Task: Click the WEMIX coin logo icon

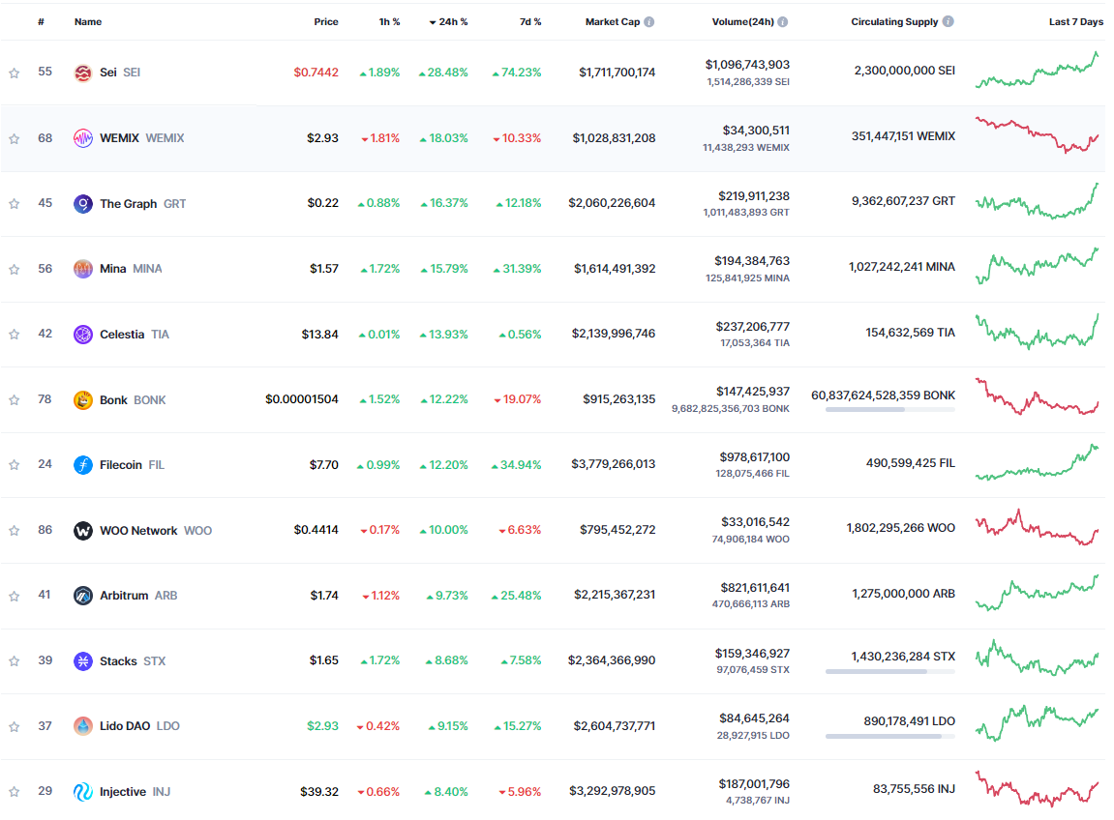Action: [x=83, y=138]
